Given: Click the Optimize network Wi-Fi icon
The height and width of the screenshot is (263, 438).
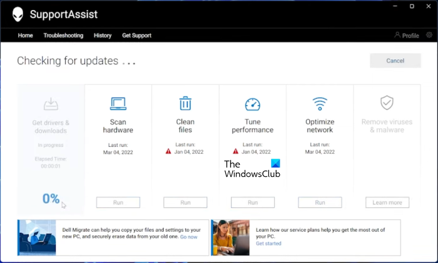Looking at the screenshot, I should [320, 104].
